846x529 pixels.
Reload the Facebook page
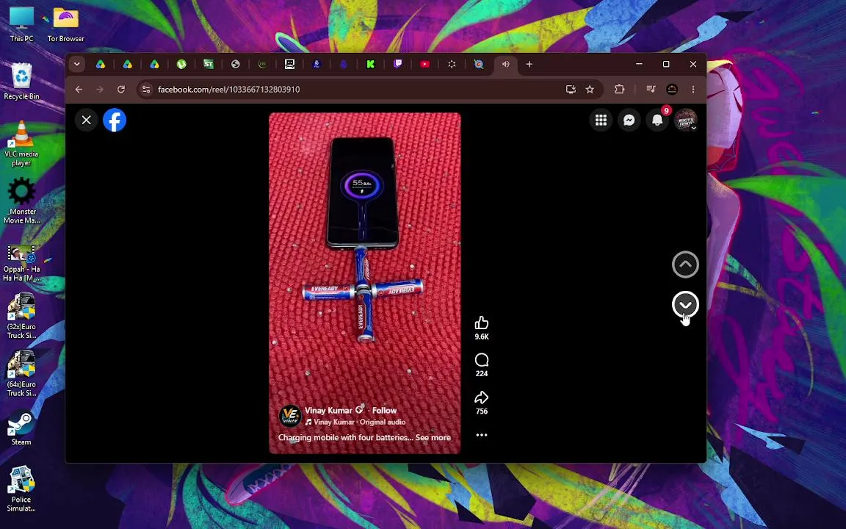tap(121, 89)
